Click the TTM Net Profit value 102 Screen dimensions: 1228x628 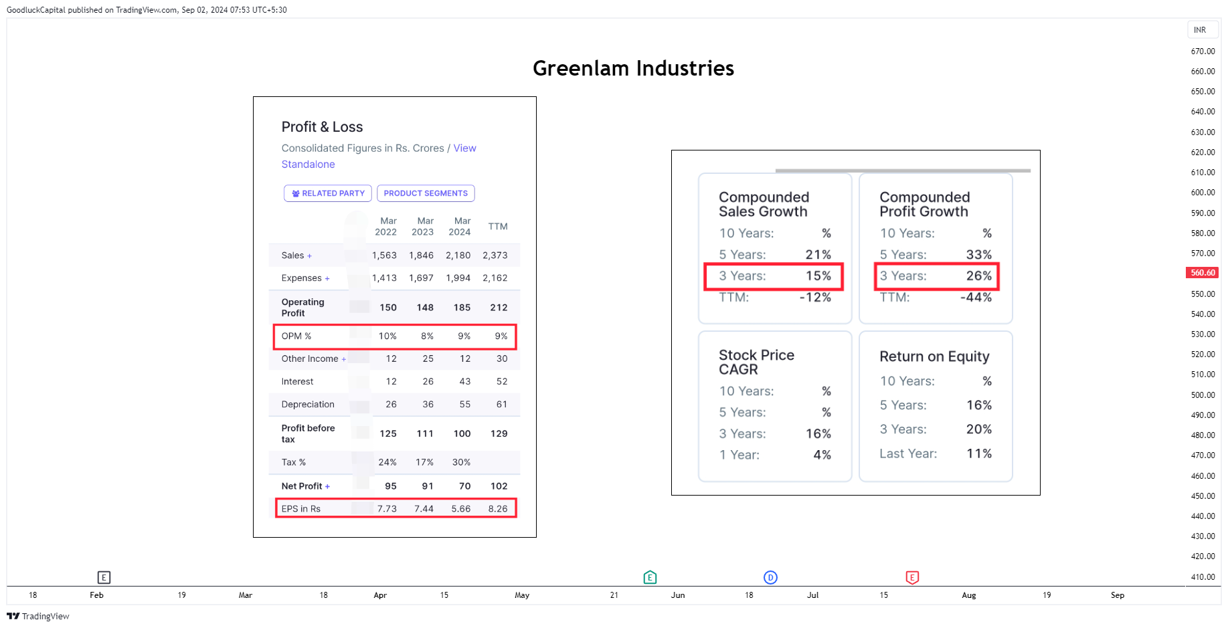(499, 486)
